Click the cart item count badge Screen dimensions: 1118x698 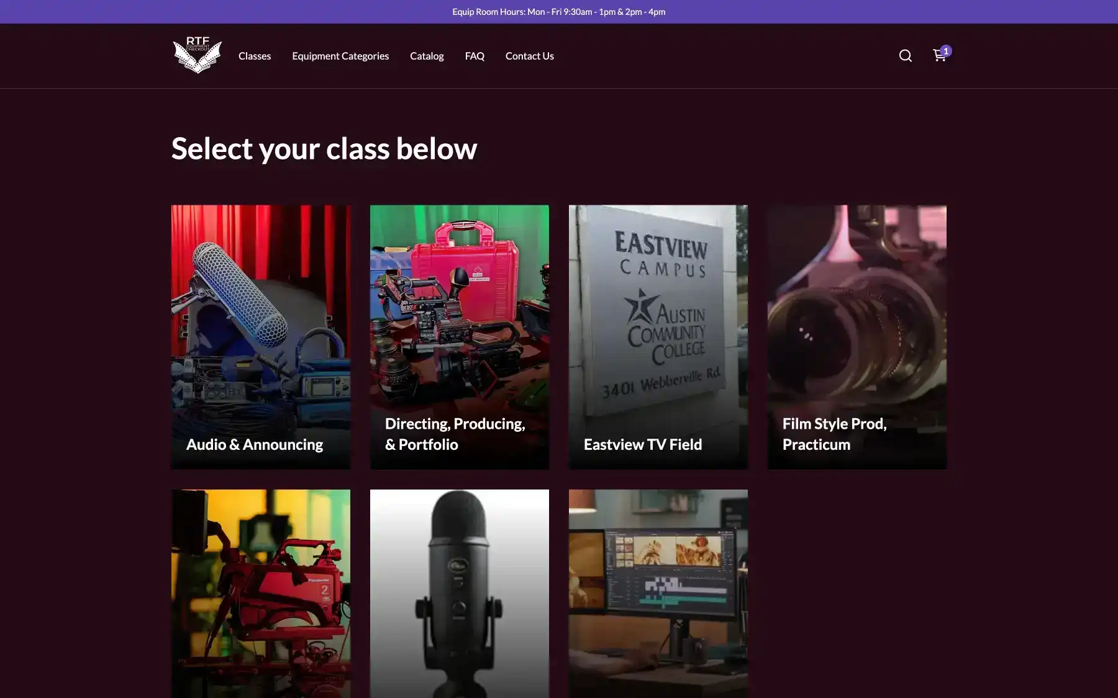[946, 51]
